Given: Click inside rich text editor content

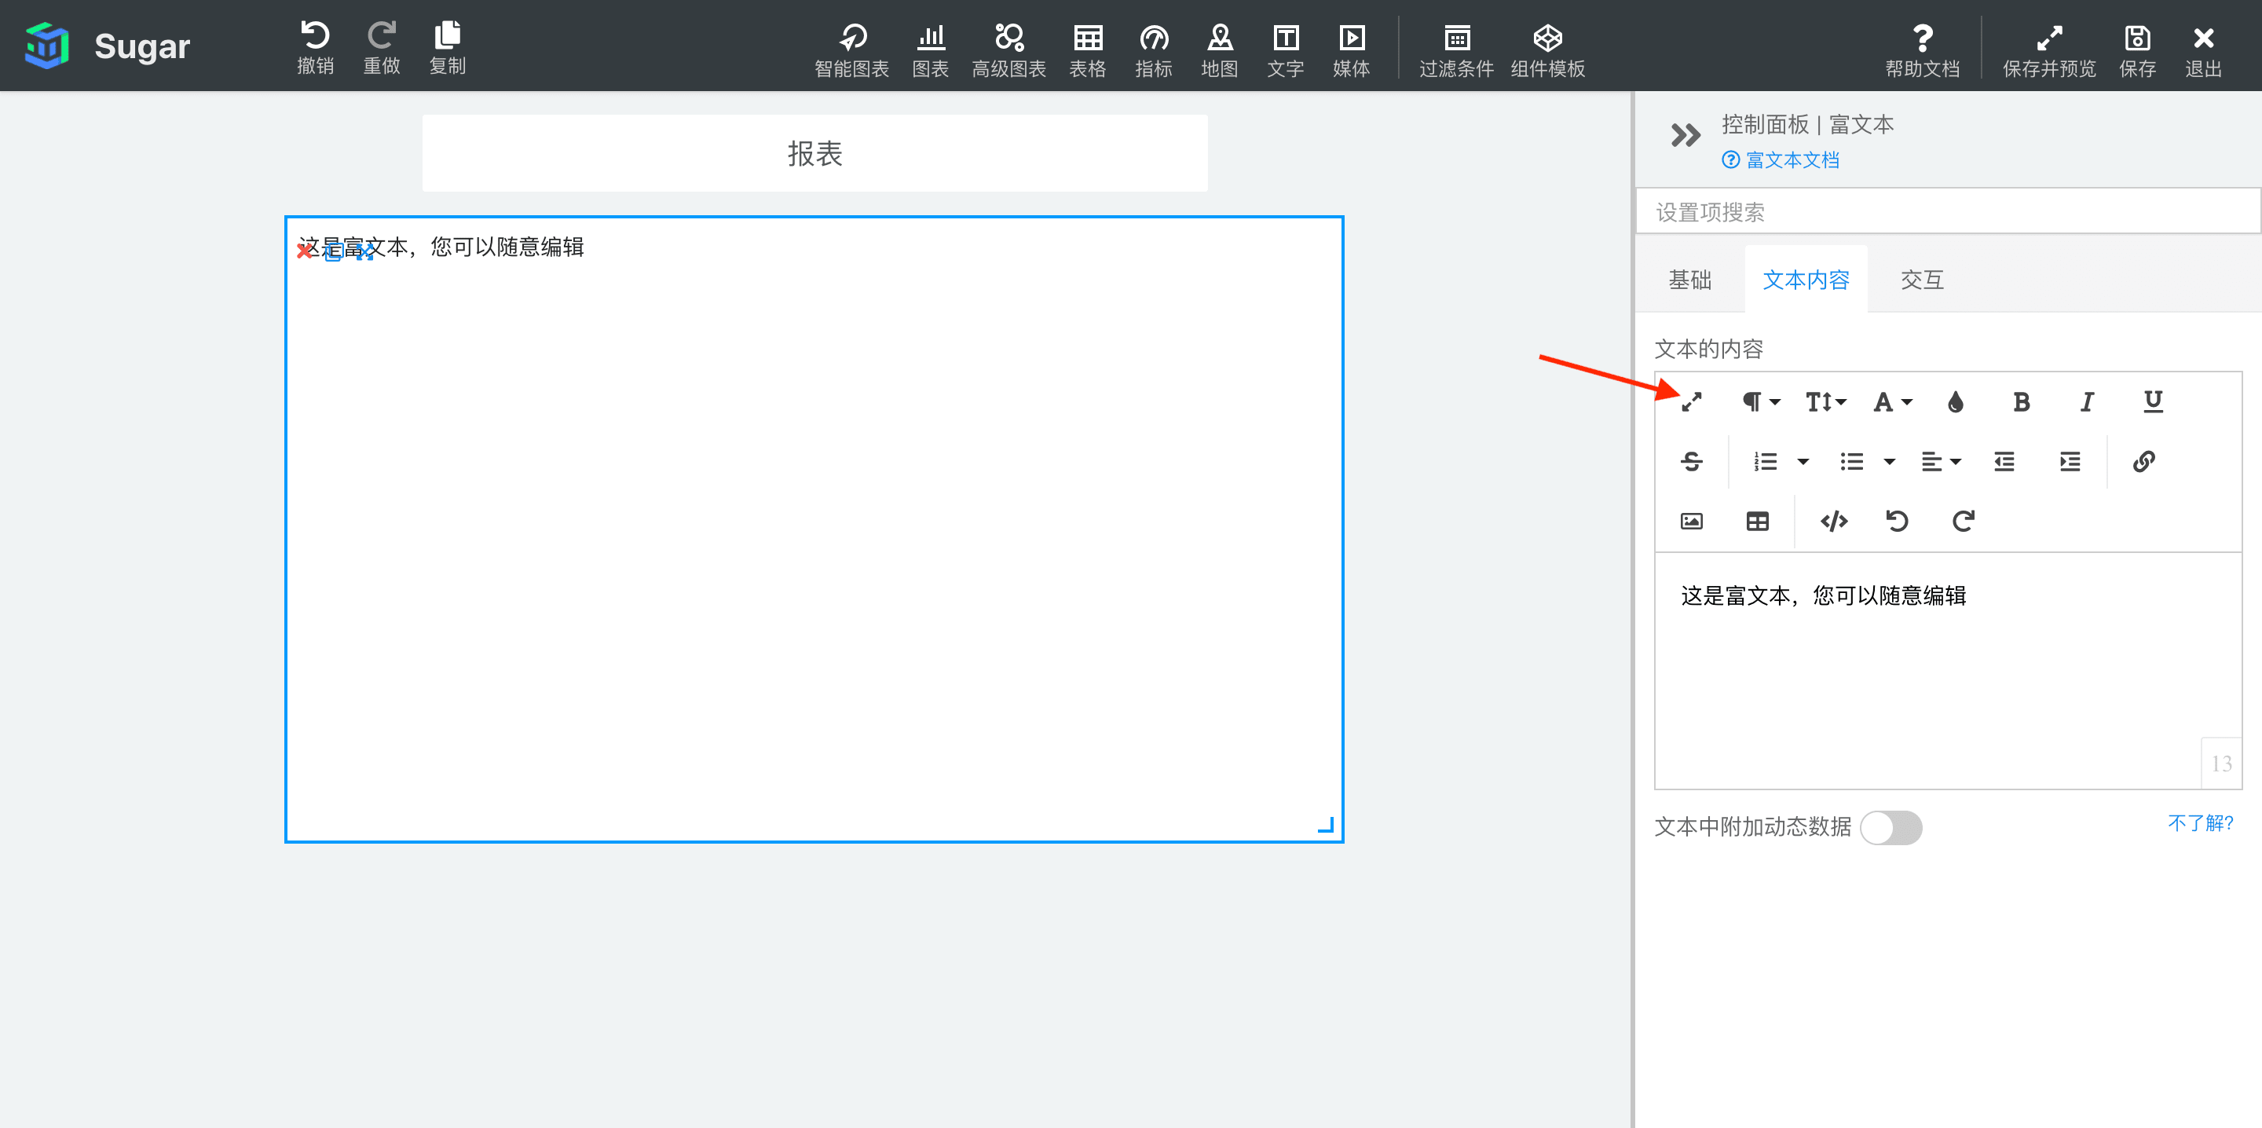Looking at the screenshot, I should click(1947, 670).
